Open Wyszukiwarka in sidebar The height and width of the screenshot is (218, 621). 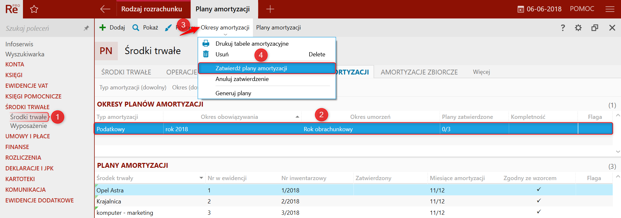point(25,54)
